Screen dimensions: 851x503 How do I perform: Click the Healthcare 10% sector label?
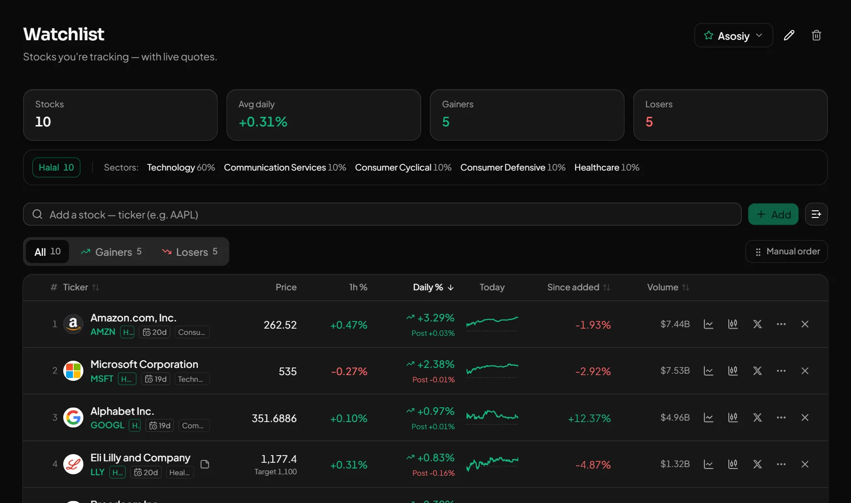607,168
